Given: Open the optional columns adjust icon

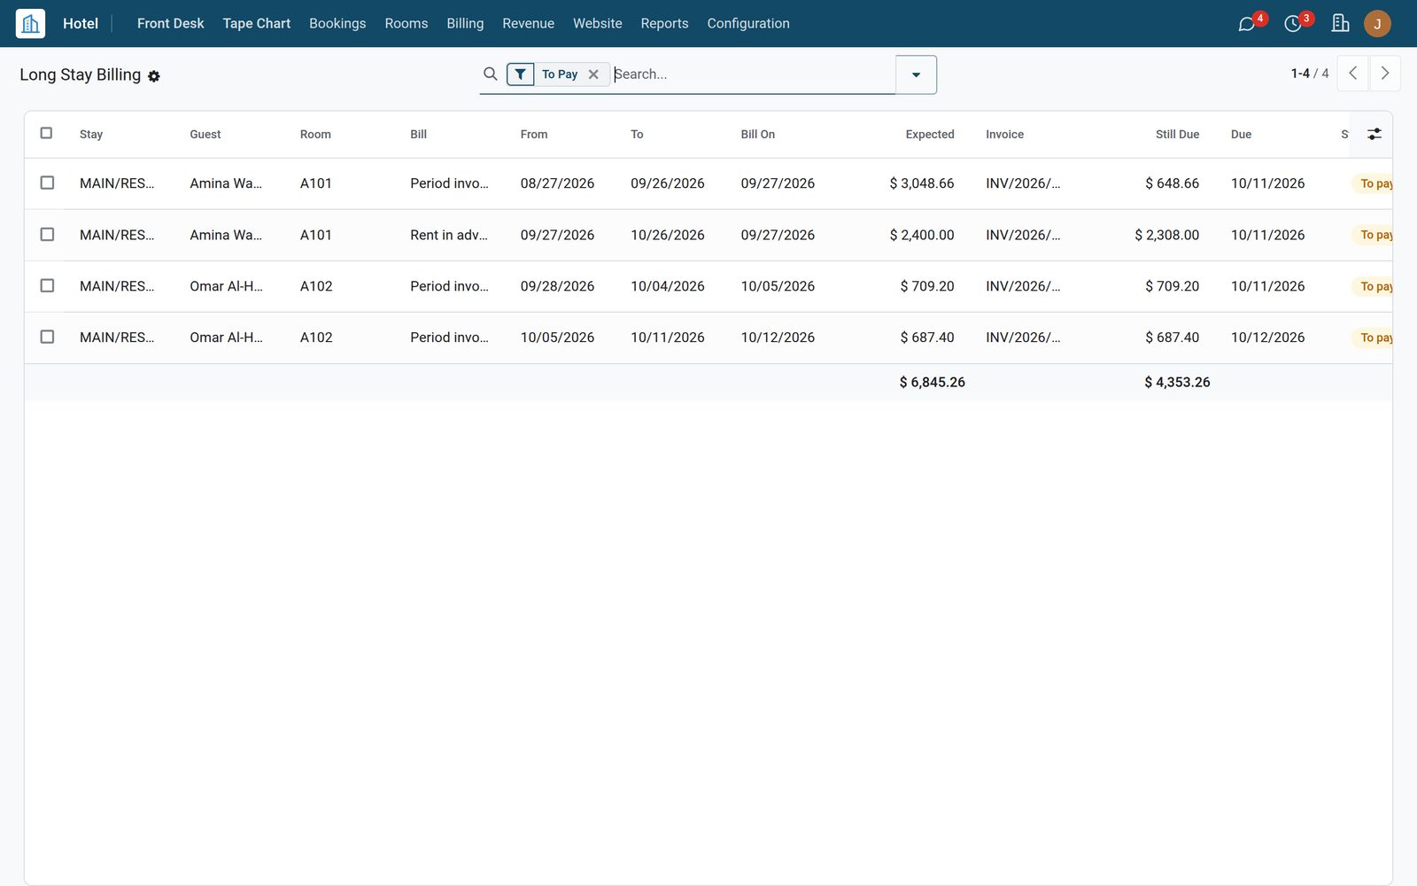Looking at the screenshot, I should point(1374,134).
